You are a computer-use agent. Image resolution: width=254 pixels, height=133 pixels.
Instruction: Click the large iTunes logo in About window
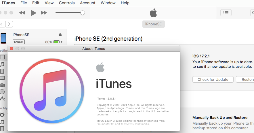point(52,91)
